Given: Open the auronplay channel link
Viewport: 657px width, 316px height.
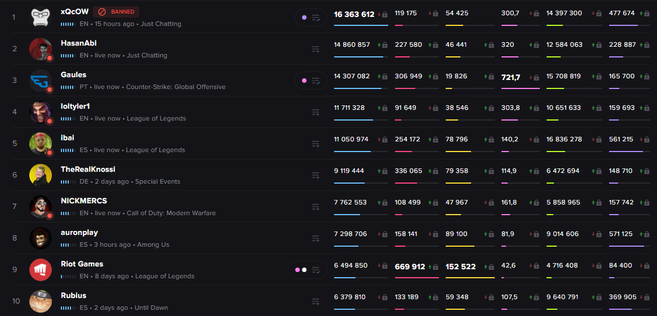Looking at the screenshot, I should tap(79, 233).
